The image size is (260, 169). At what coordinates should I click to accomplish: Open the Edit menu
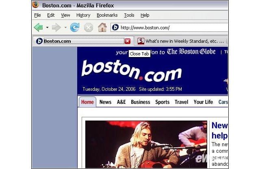click(x=51, y=15)
